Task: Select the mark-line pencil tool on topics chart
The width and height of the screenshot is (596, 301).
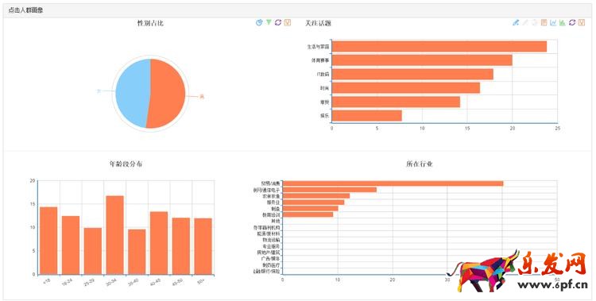Action: [x=516, y=23]
